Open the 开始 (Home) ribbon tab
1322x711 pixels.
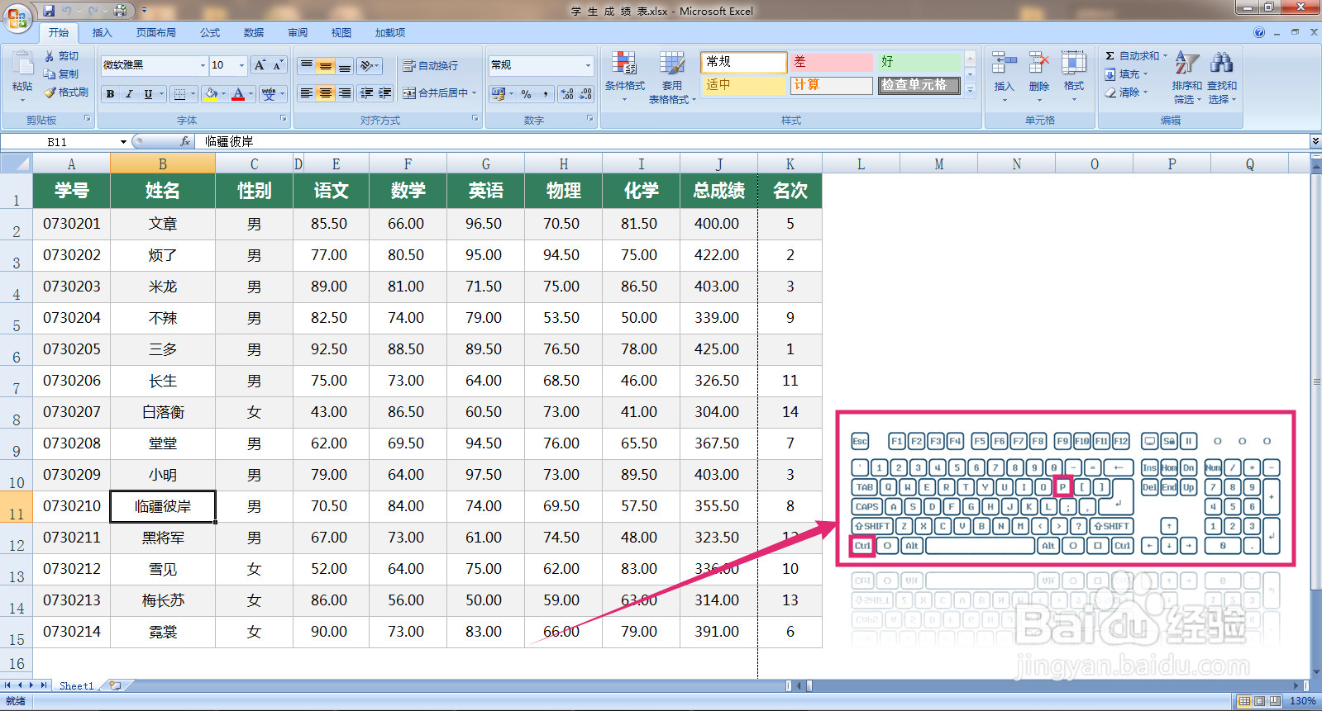point(58,32)
